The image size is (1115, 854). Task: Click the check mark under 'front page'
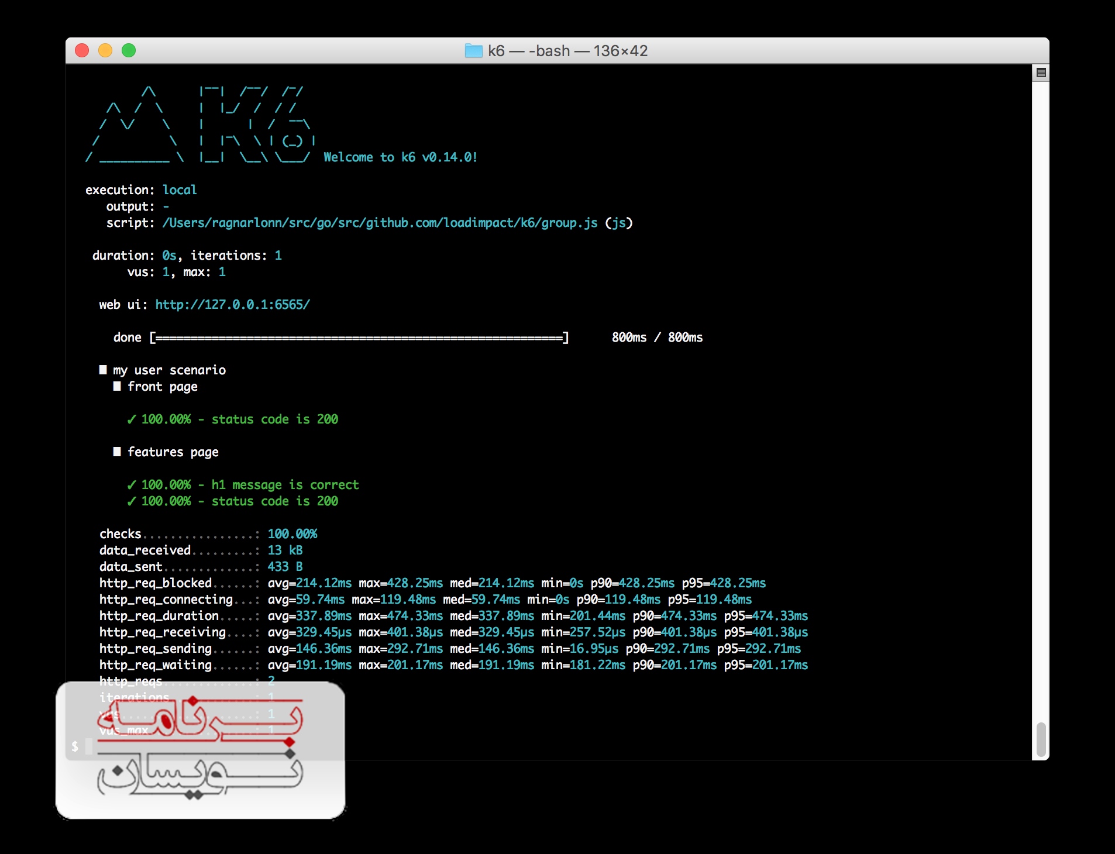point(132,419)
